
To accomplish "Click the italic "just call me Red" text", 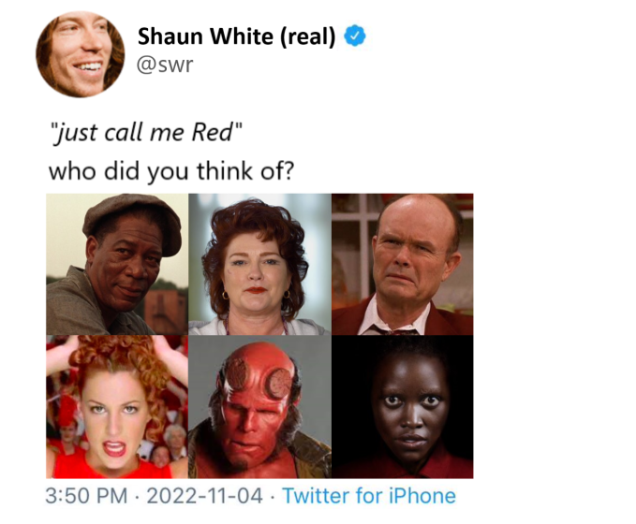I will click(x=146, y=132).
